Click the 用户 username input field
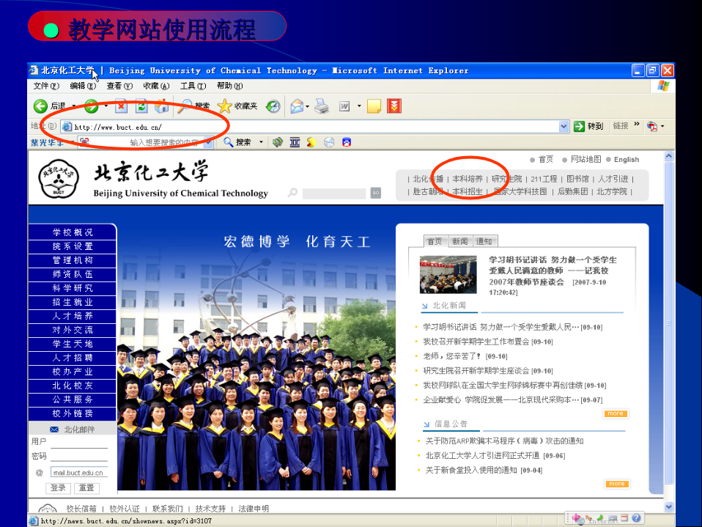This screenshot has height=527, width=702. coord(79,443)
